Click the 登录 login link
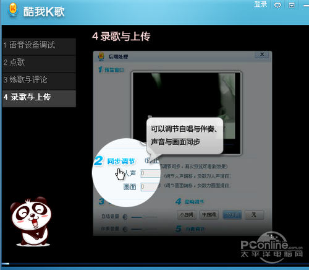The width and height of the screenshot is (309, 270). [260, 4]
